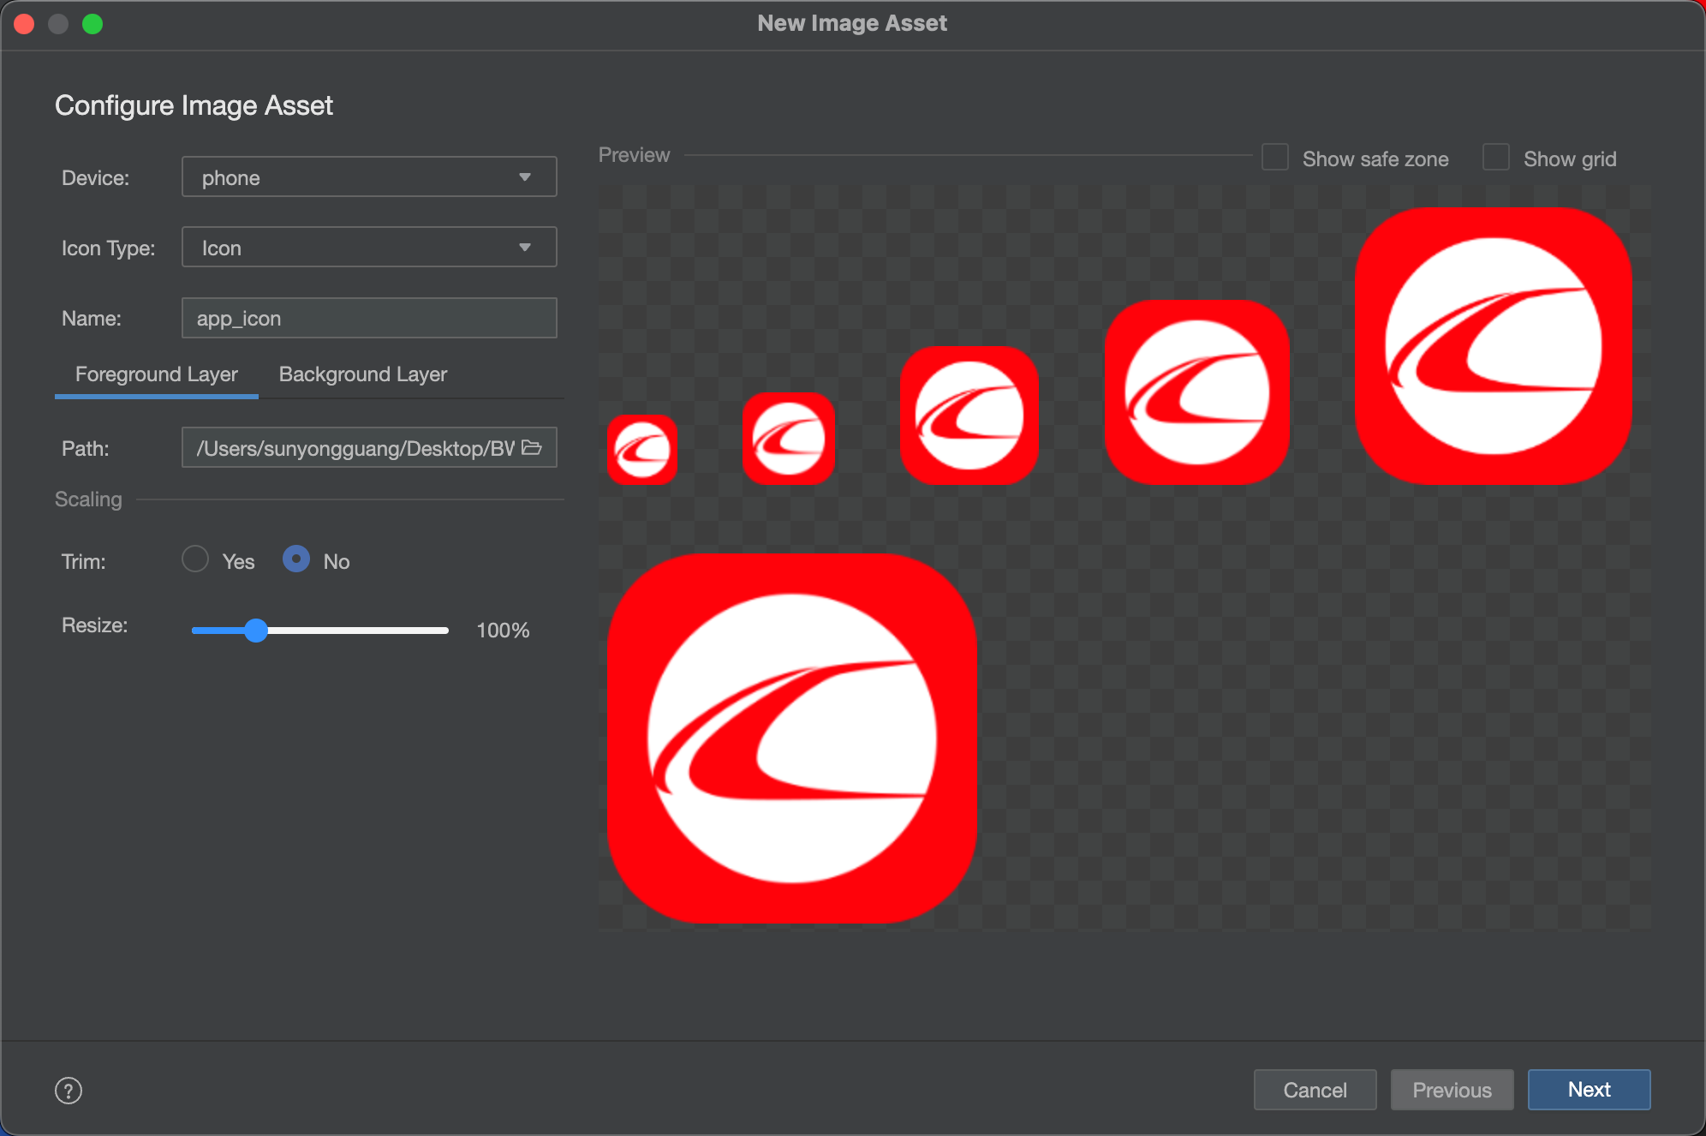
Task: Click the big bottom preview icon
Action: 792,738
